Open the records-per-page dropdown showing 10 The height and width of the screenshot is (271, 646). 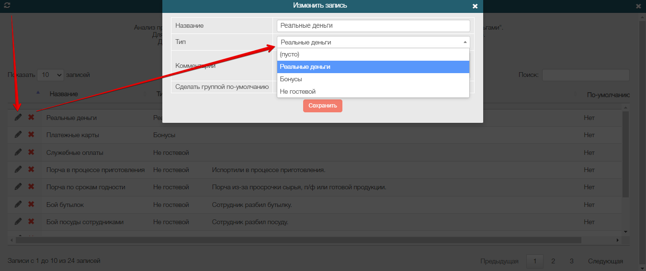click(x=50, y=75)
